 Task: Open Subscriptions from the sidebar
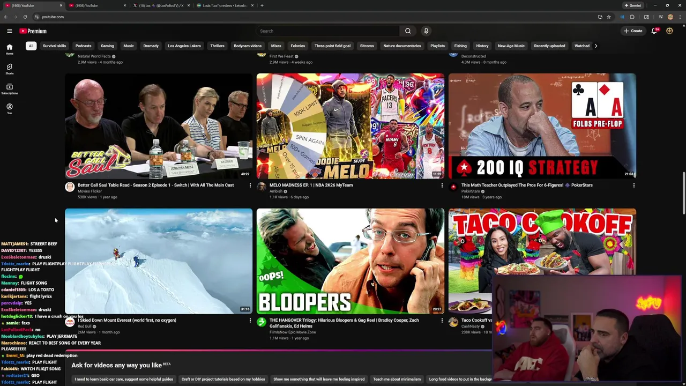coord(9,89)
